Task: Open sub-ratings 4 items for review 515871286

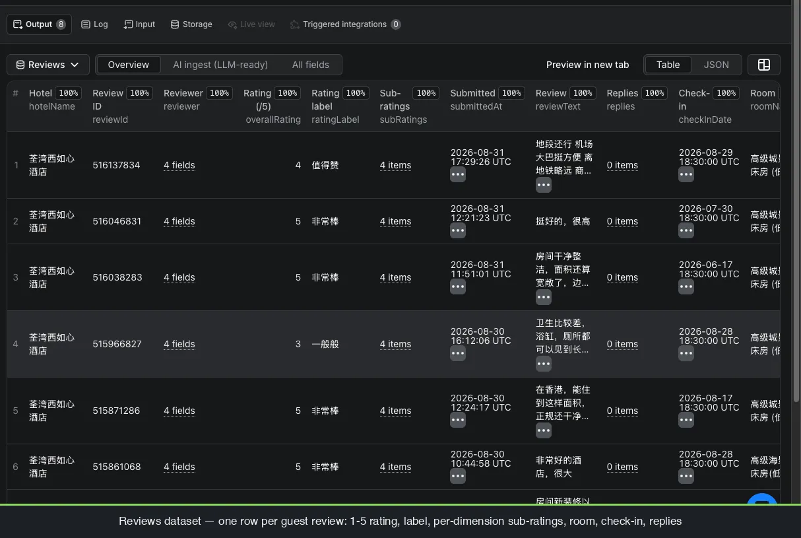Action: (396, 411)
